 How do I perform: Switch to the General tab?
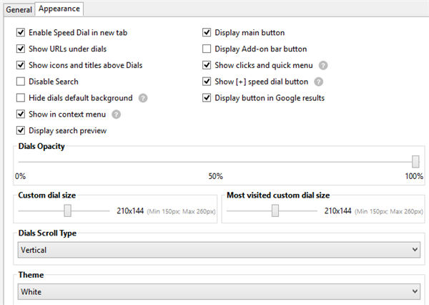19,9
